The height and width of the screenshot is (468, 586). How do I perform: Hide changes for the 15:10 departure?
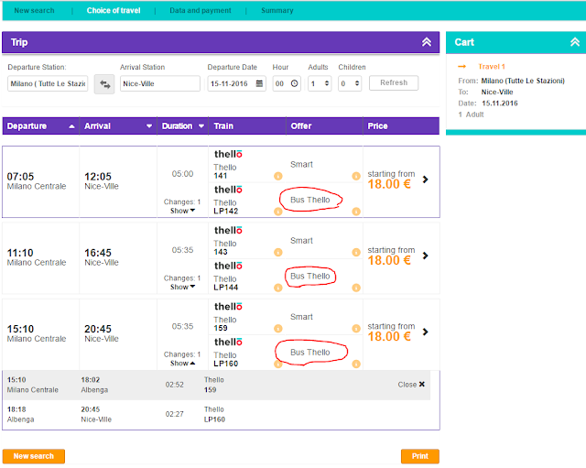(183, 364)
